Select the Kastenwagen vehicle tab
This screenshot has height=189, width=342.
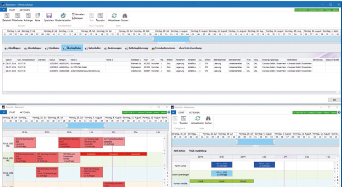[x=113, y=48]
